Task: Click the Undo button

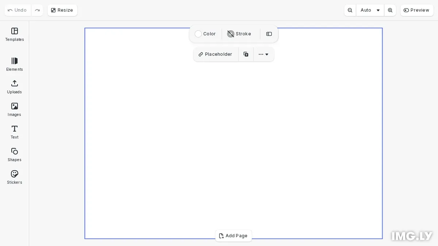Action: pos(18,10)
